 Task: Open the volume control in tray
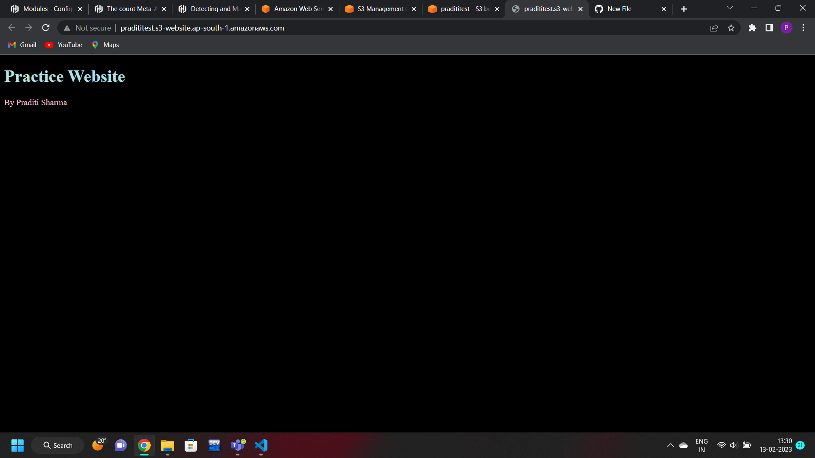pos(733,445)
